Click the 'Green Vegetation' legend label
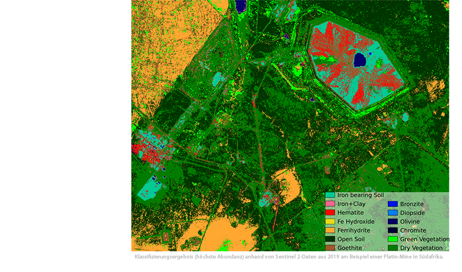The width and height of the screenshot is (462, 272). [x=424, y=239]
